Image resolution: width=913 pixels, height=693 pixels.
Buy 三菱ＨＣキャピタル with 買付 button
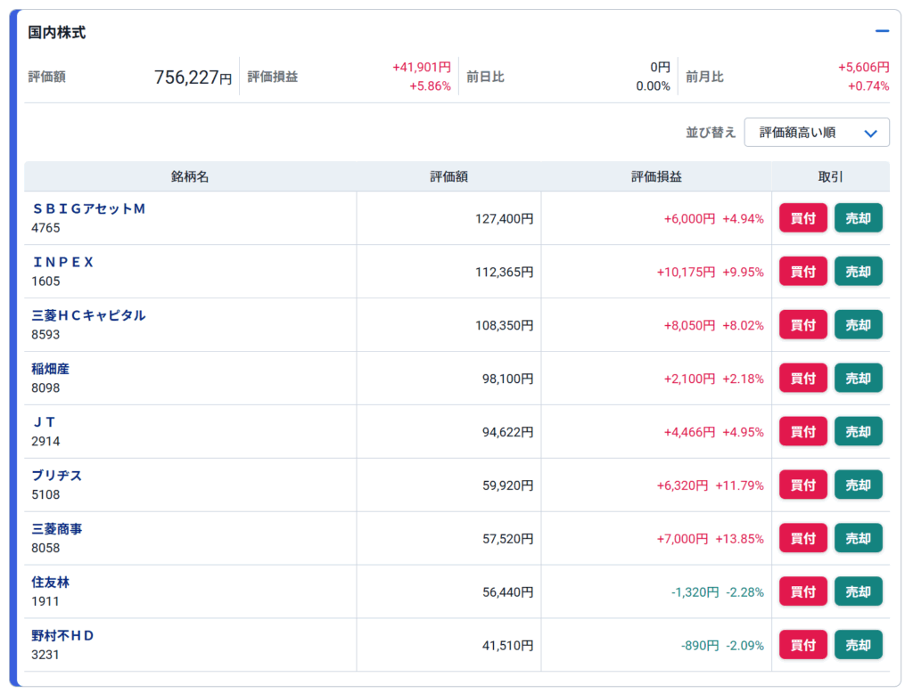click(803, 325)
